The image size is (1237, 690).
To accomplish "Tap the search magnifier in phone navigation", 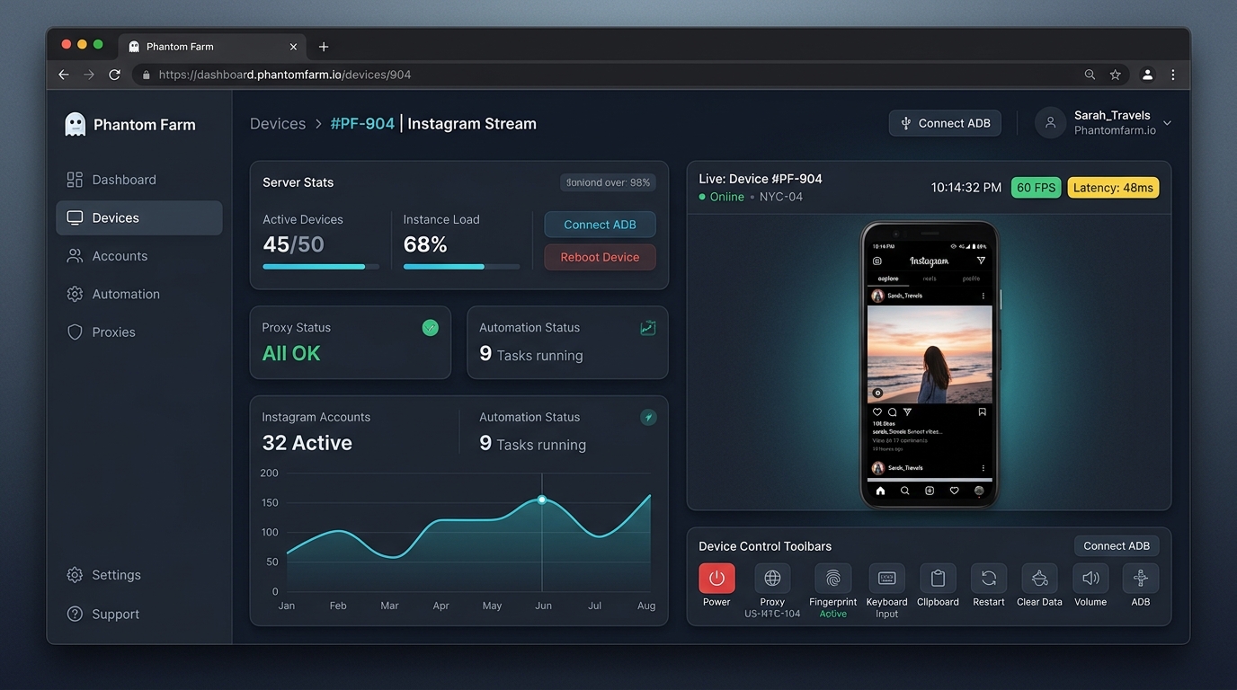I will coord(905,491).
